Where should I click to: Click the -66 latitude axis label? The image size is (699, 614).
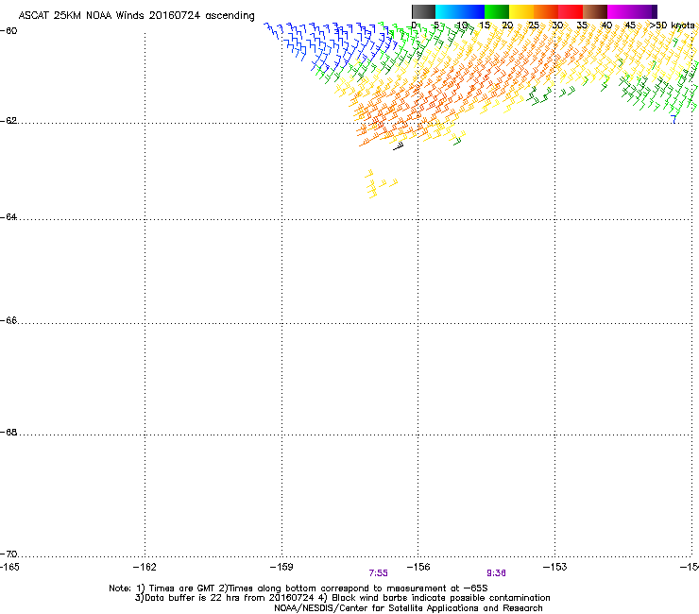click(9, 321)
